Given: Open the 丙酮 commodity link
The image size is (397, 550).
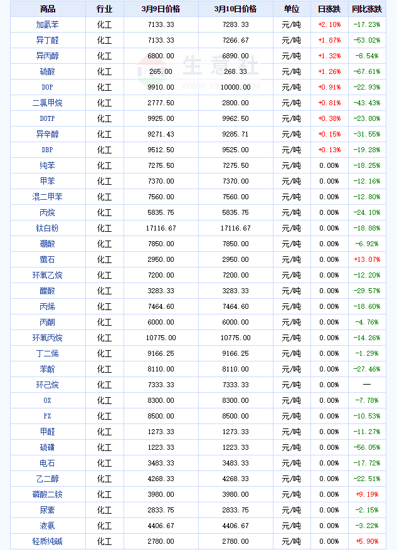Looking at the screenshot, I should click(x=48, y=322).
